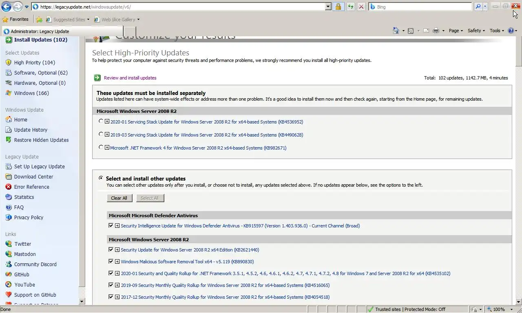Open Web Slice Gallery in Favorites bar
The width and height of the screenshot is (522, 313).
pyautogui.click(x=117, y=19)
